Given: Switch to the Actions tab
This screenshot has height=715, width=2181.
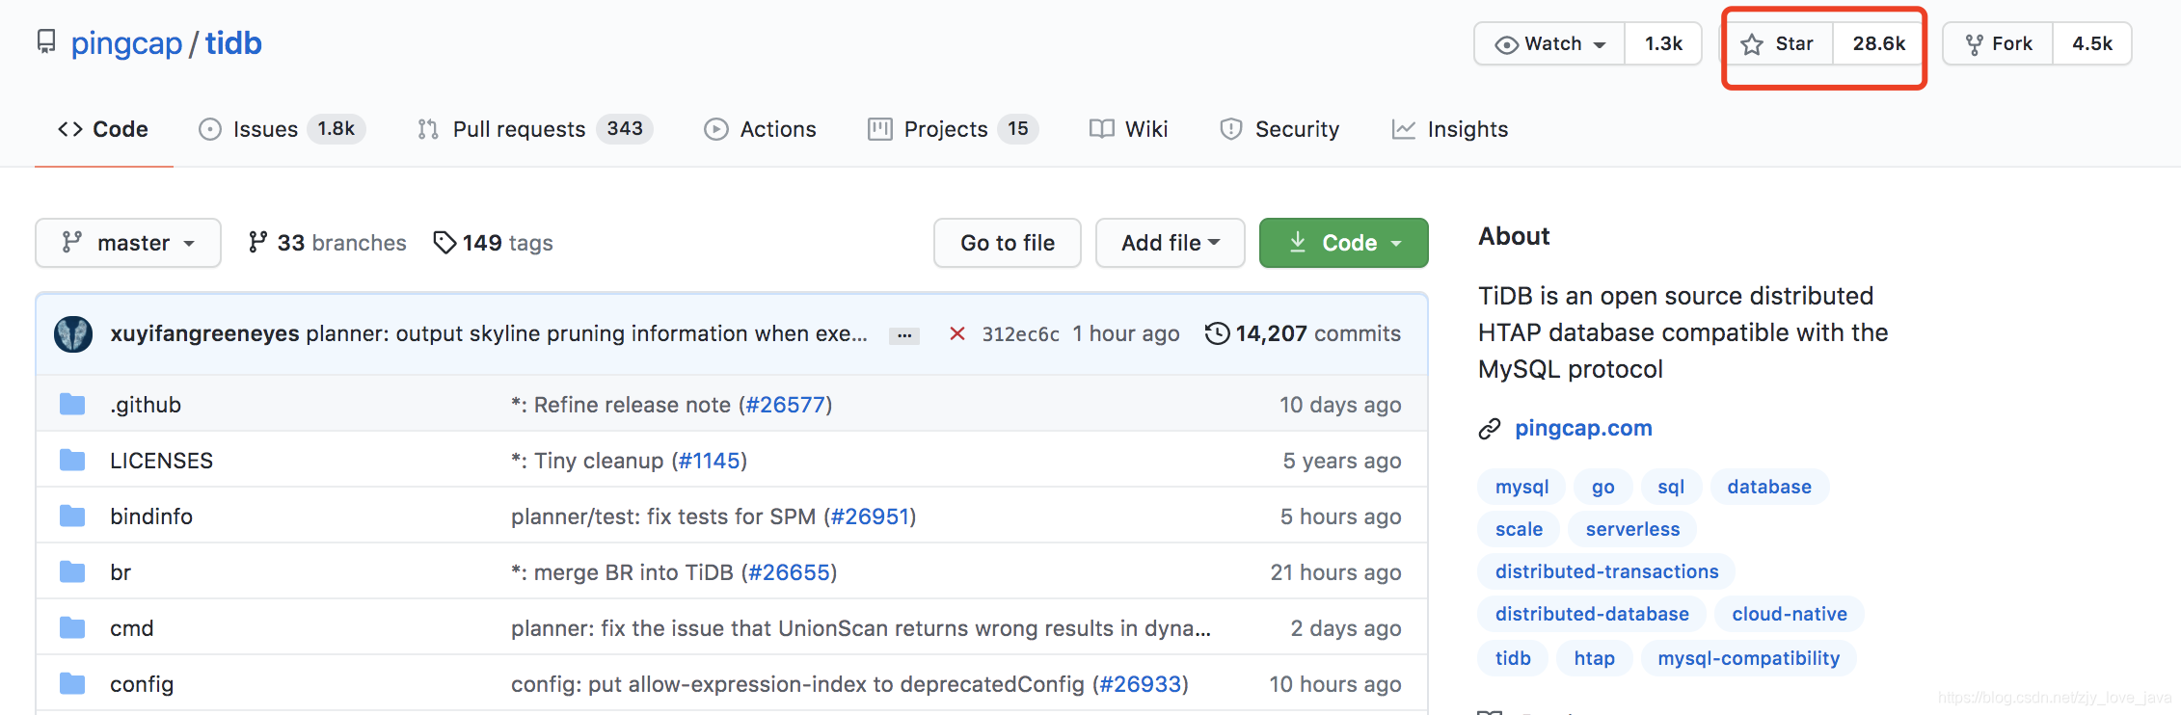Looking at the screenshot, I should click(x=761, y=129).
